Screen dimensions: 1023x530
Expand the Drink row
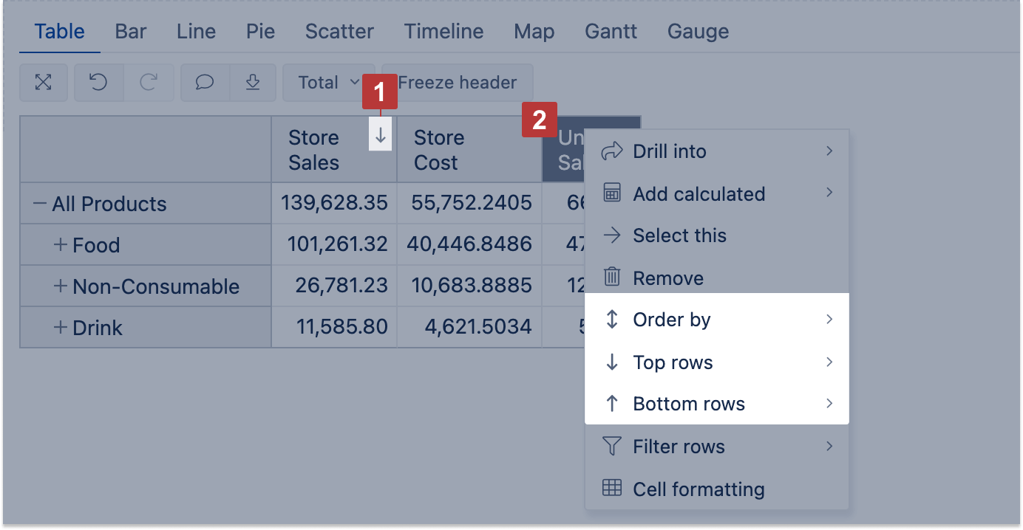click(x=61, y=328)
